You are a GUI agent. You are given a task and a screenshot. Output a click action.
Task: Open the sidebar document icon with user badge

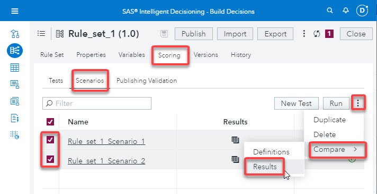click(x=15, y=84)
